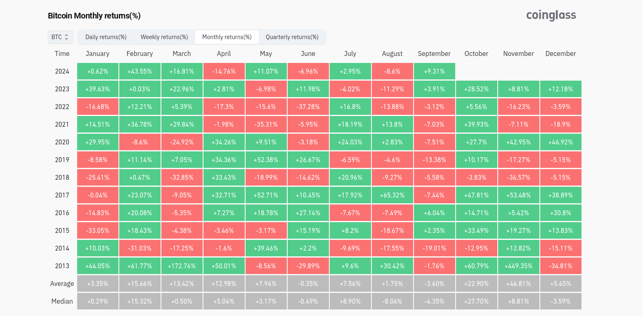
Task: Select the May 2021 -35.31% cell
Action: (x=266, y=125)
